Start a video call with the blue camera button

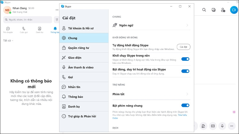tap(234, 10)
